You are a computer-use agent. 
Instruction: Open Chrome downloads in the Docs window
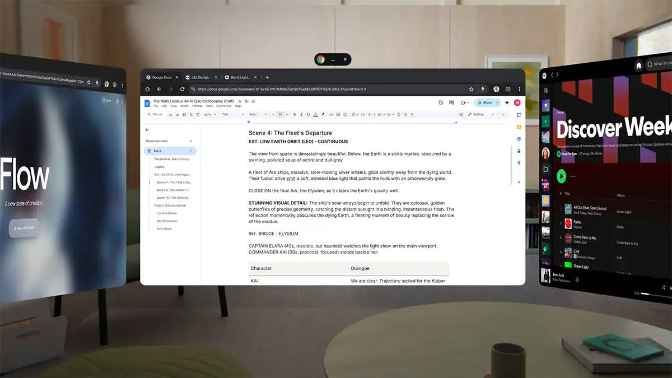(483, 89)
